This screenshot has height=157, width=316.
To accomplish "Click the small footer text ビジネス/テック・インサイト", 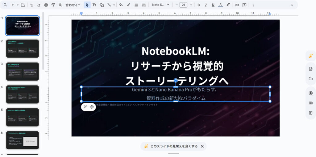I will pyautogui.click(x=142, y=105).
